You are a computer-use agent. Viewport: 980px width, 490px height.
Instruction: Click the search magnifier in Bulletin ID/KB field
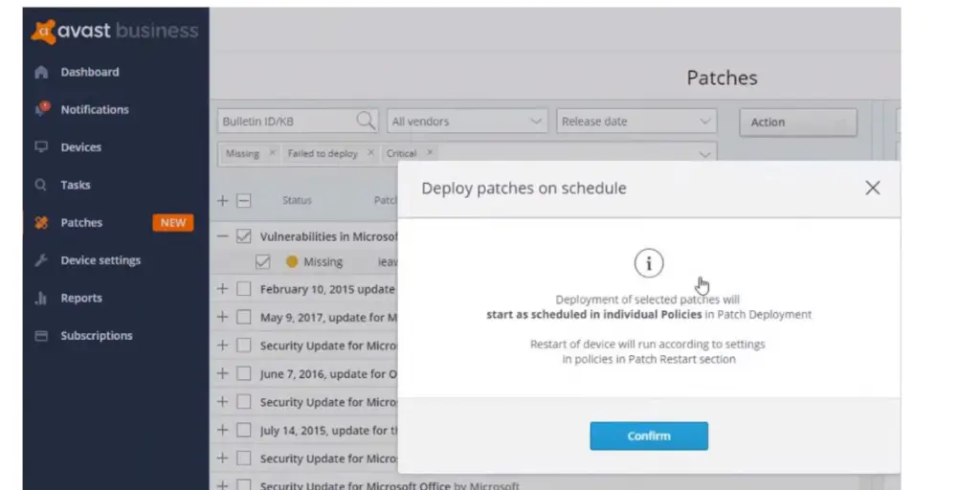367,121
